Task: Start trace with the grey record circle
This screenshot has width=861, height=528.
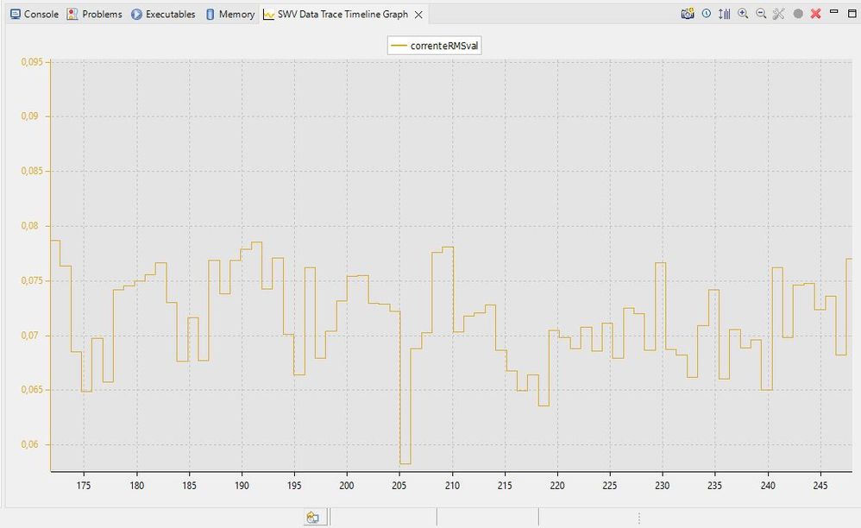Action: click(x=798, y=14)
